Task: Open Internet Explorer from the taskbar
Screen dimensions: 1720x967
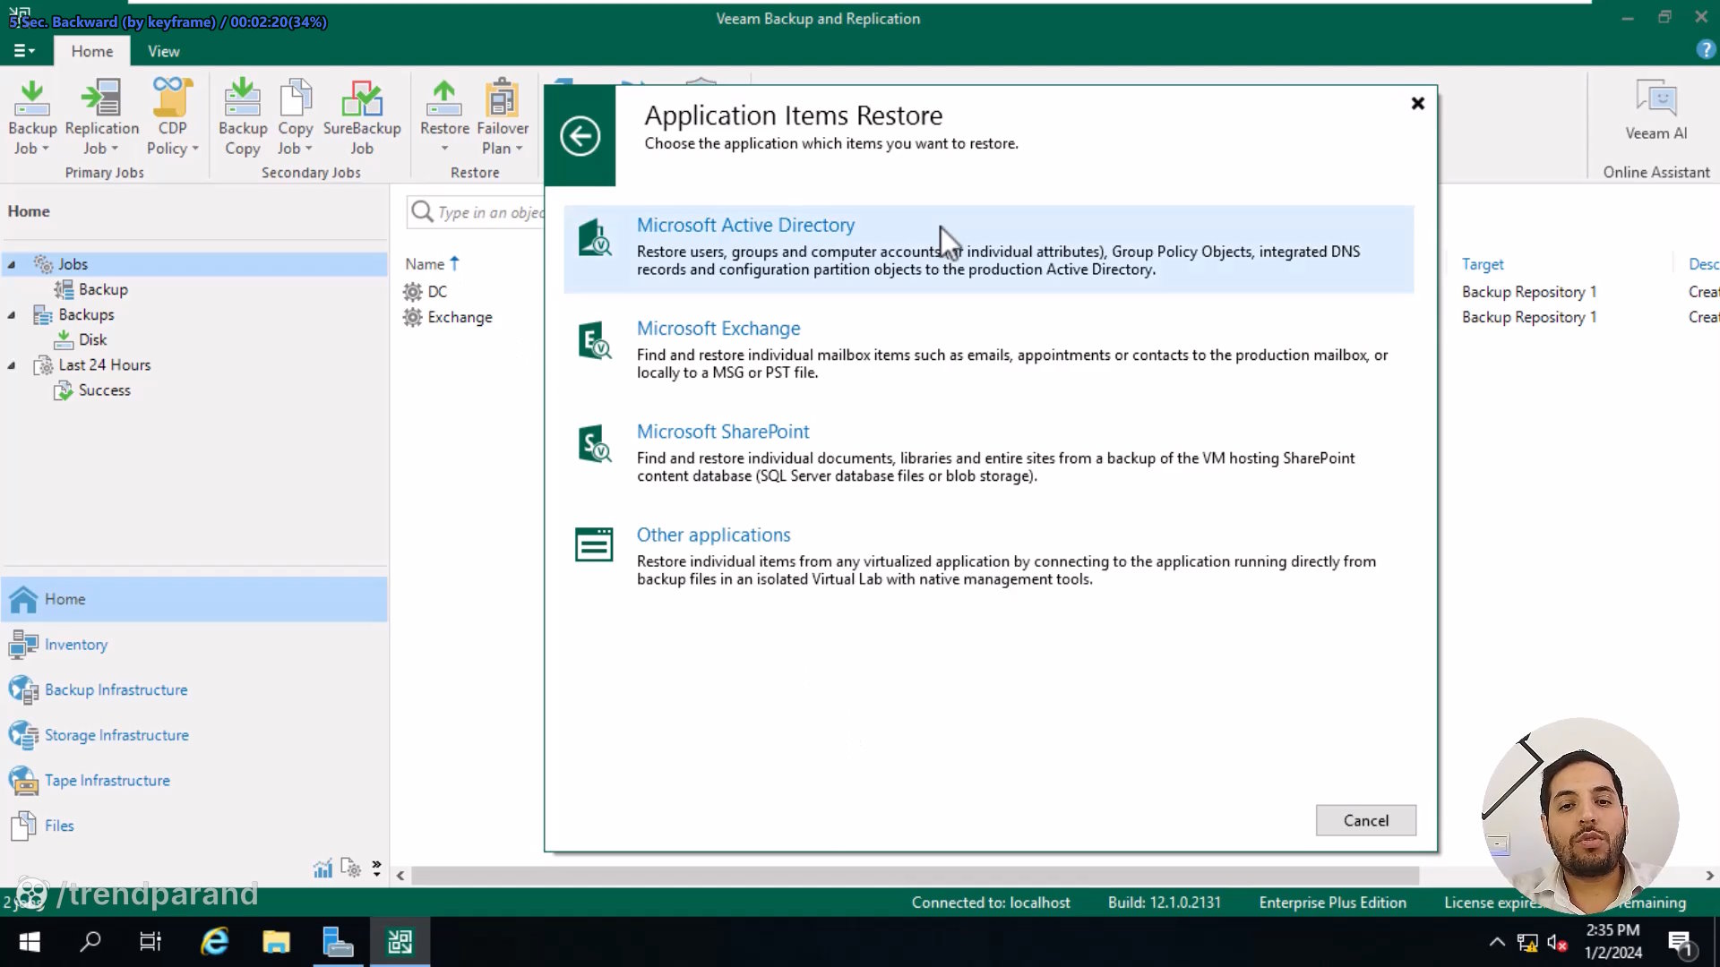Action: coord(214,942)
